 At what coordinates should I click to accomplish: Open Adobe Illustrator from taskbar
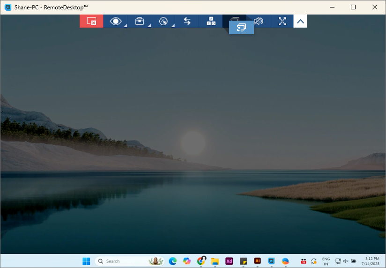tap(257, 261)
